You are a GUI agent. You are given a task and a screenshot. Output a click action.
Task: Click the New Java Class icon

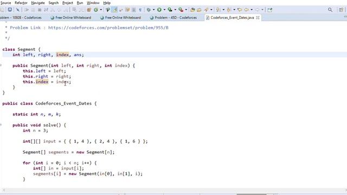pos(96,10)
